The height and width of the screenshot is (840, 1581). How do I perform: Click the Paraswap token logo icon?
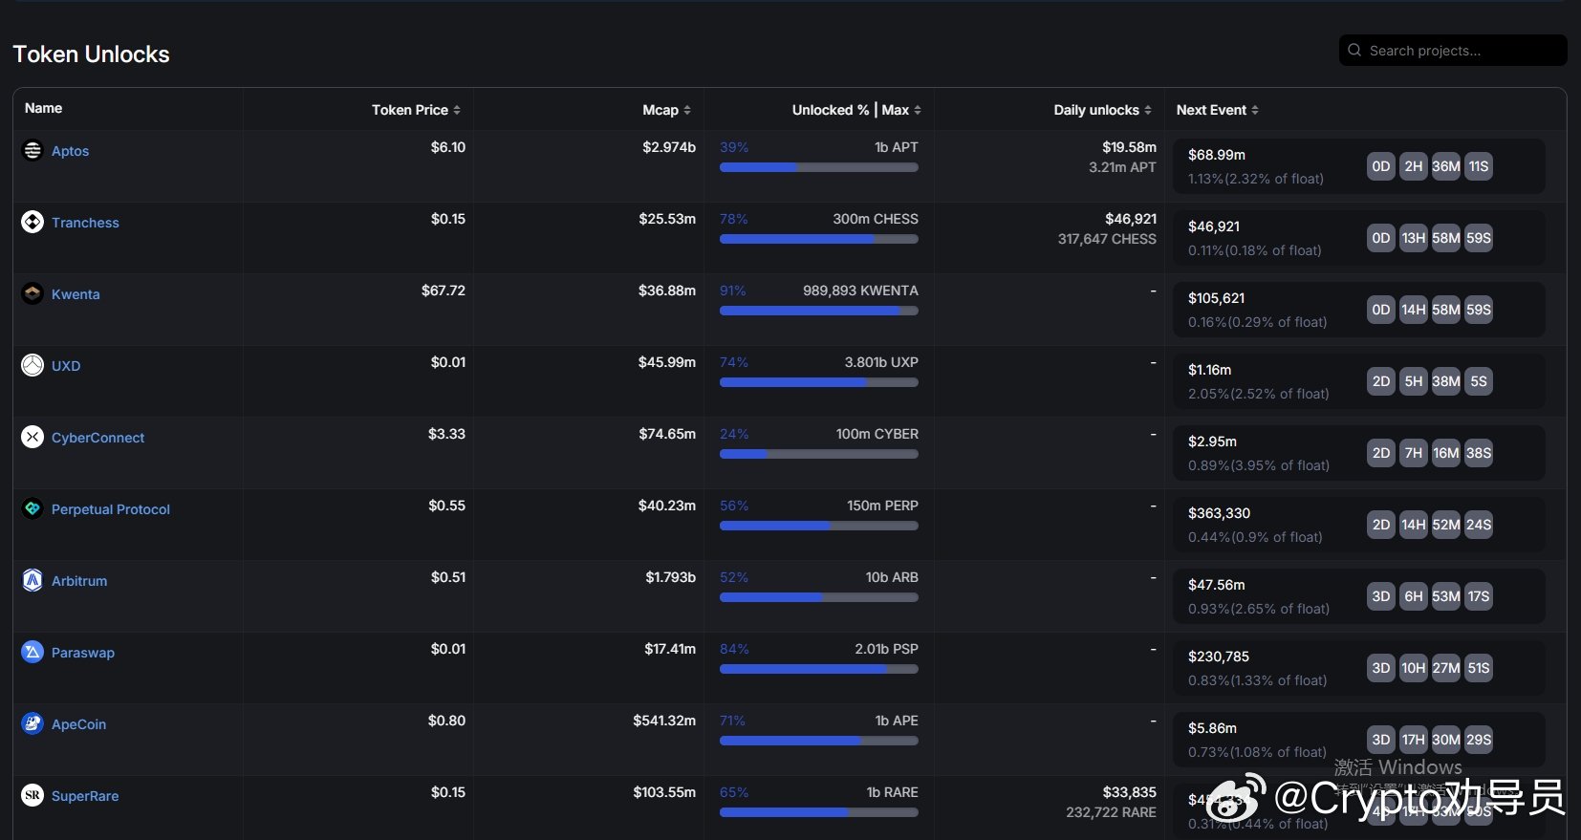click(x=32, y=652)
